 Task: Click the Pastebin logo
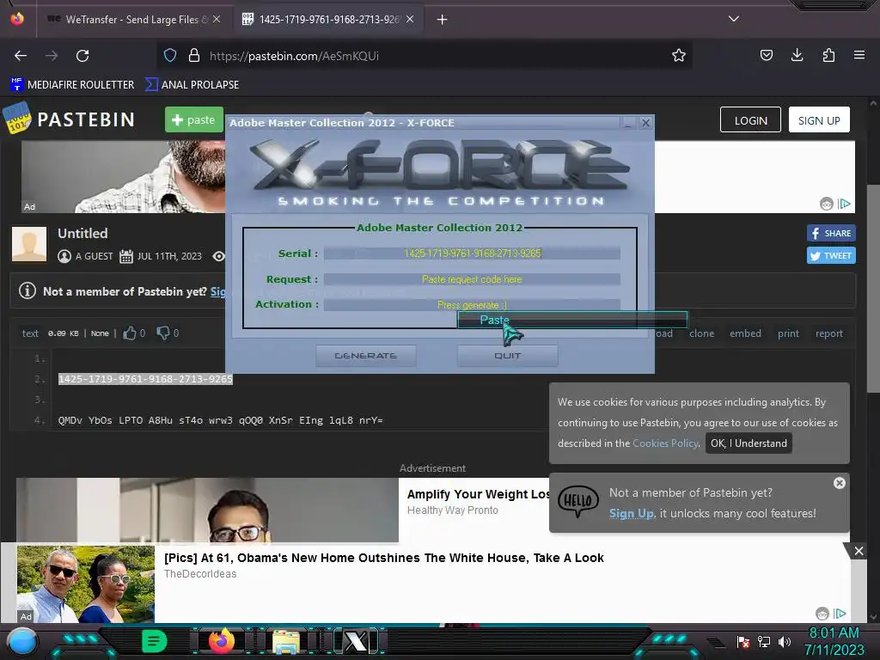click(70, 119)
